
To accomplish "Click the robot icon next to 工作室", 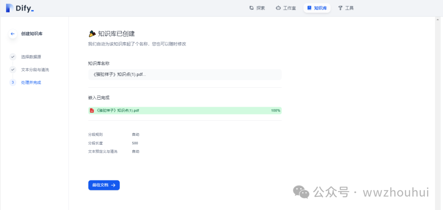I will [x=278, y=8].
